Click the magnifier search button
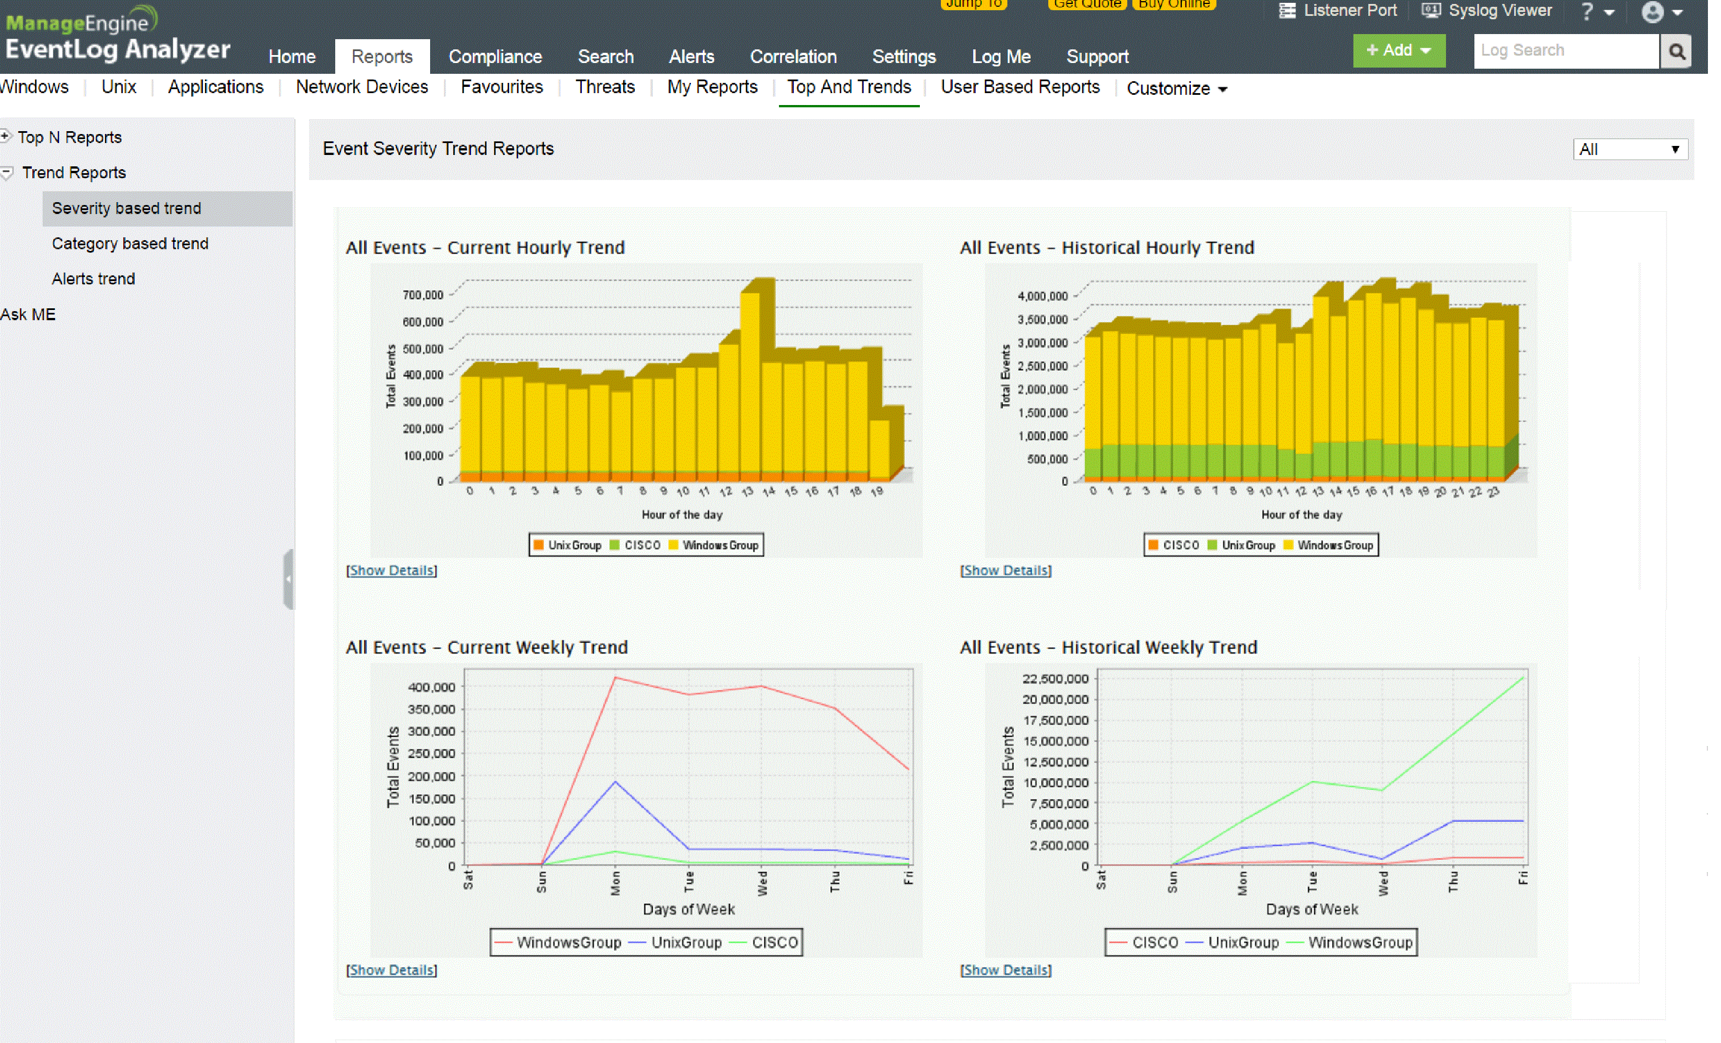 [1676, 51]
